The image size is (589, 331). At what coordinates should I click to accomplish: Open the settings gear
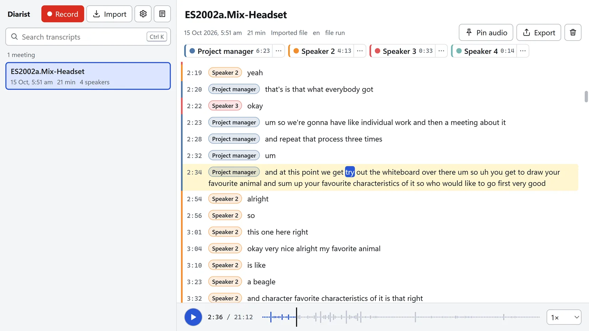143,14
